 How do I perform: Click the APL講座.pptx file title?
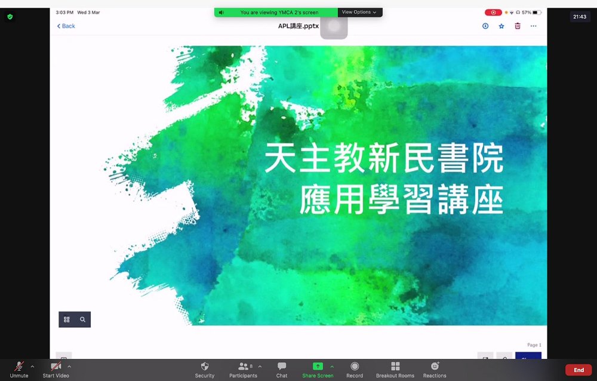pyautogui.click(x=298, y=26)
